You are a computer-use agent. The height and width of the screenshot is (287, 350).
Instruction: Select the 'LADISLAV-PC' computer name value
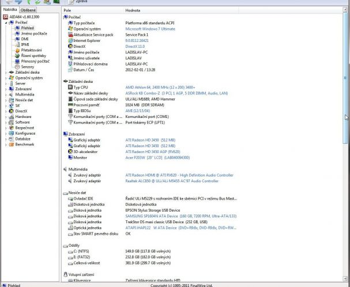(x=137, y=52)
